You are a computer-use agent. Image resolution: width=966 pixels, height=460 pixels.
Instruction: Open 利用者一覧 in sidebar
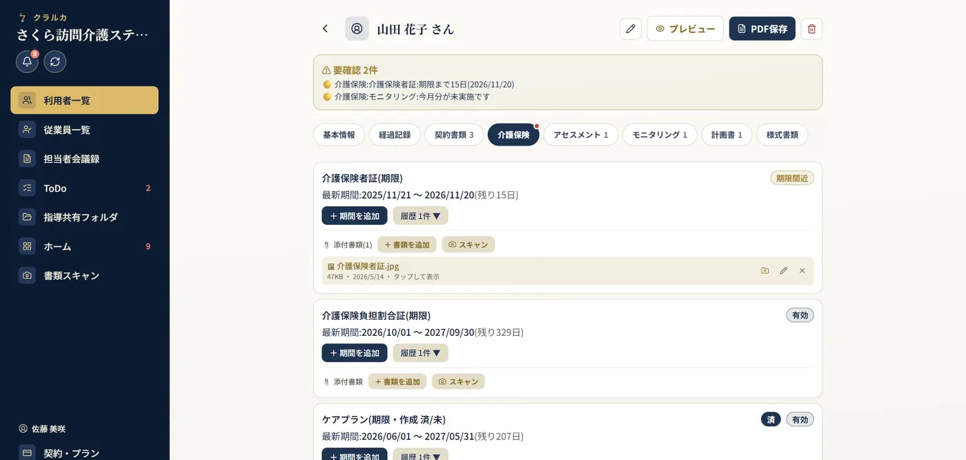click(84, 100)
